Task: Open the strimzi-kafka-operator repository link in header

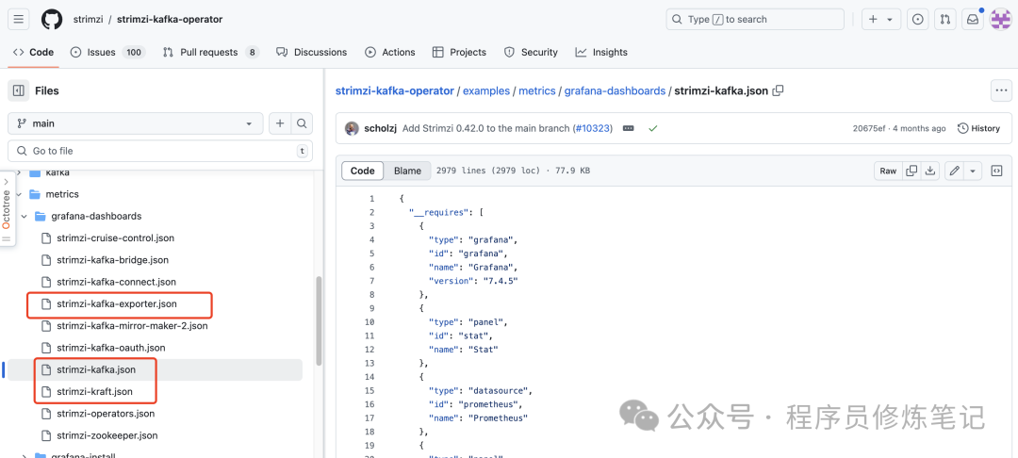Action: 170,20
